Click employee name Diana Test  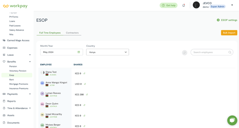click(51, 72)
